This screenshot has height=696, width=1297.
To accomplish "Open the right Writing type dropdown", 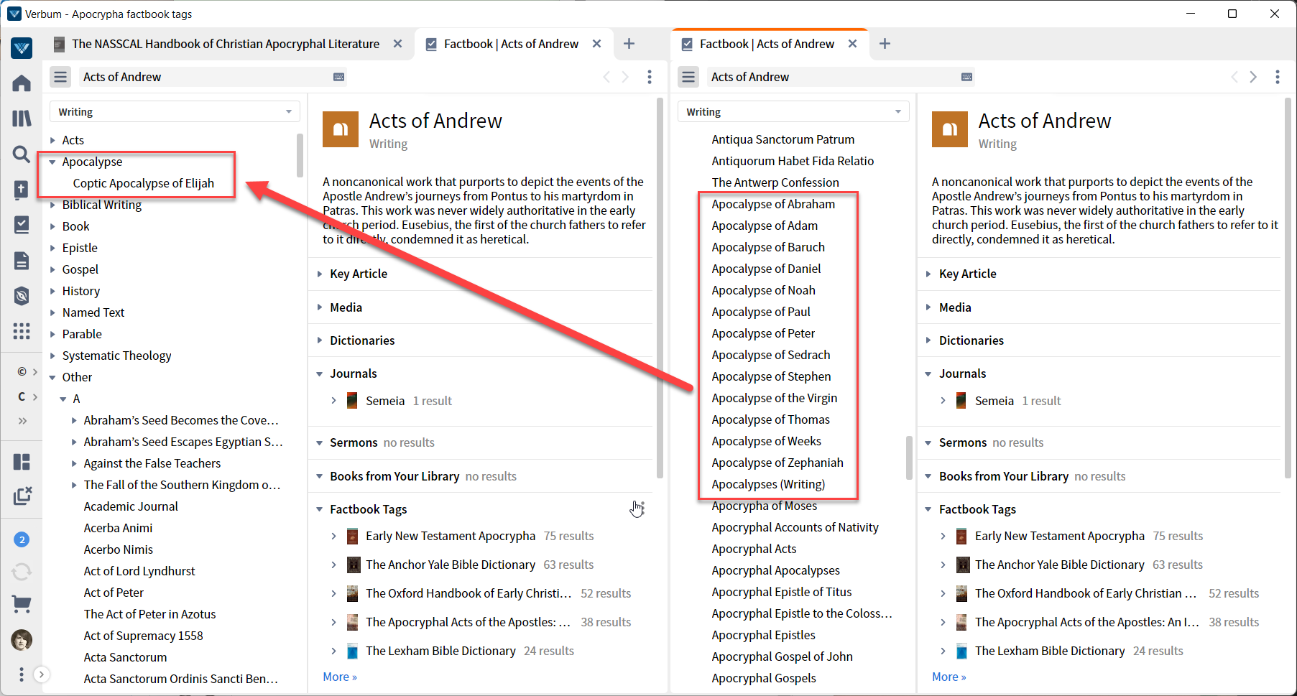I will point(793,111).
